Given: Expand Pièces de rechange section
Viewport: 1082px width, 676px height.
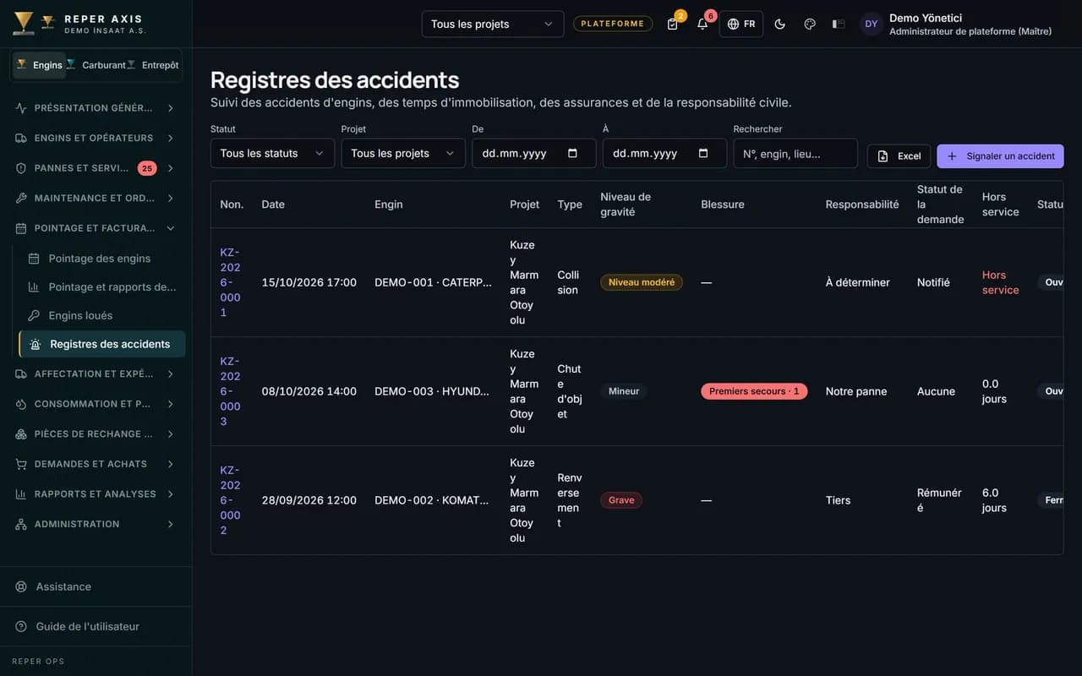Looking at the screenshot, I should pyautogui.click(x=96, y=434).
